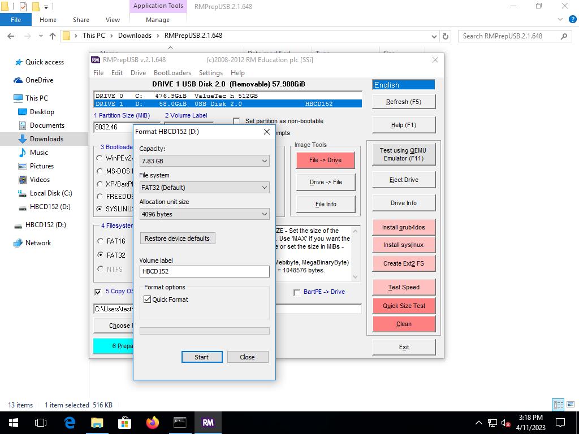Viewport: 579px width, 434px height.
Task: Click the Install grub4dos button
Action: (404, 227)
